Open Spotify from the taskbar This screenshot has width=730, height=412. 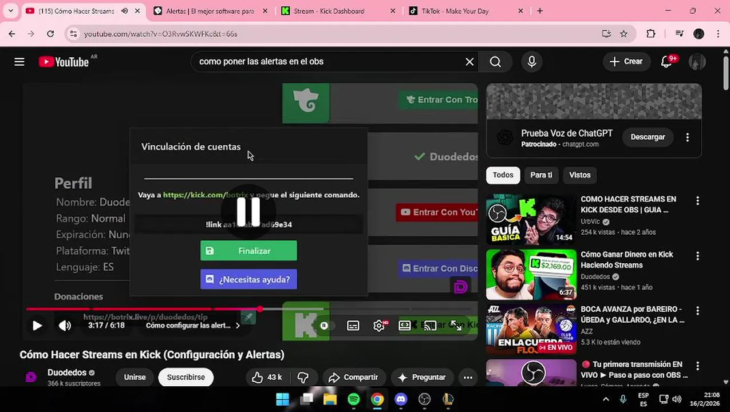tap(354, 399)
